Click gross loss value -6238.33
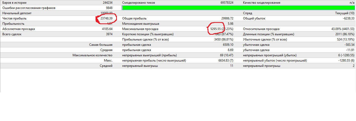The height and width of the screenshot is (121, 356). click(349, 18)
